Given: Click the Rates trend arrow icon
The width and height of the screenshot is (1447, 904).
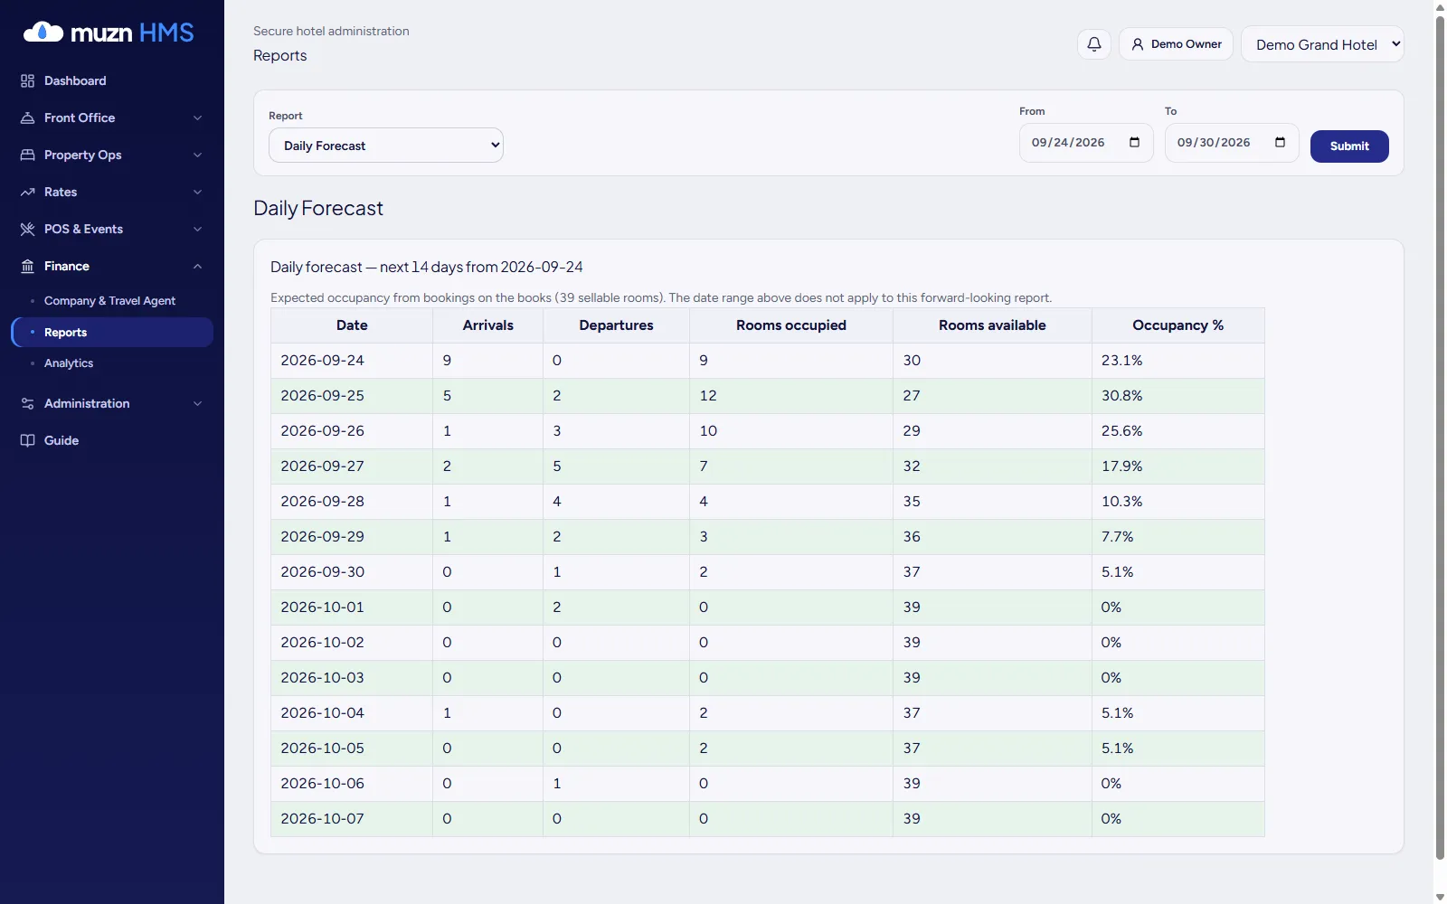Looking at the screenshot, I should (x=27, y=192).
